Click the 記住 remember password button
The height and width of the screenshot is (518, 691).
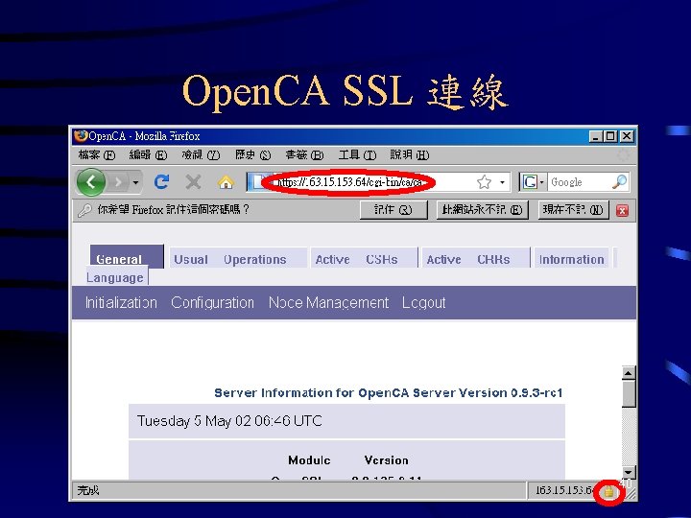click(393, 210)
